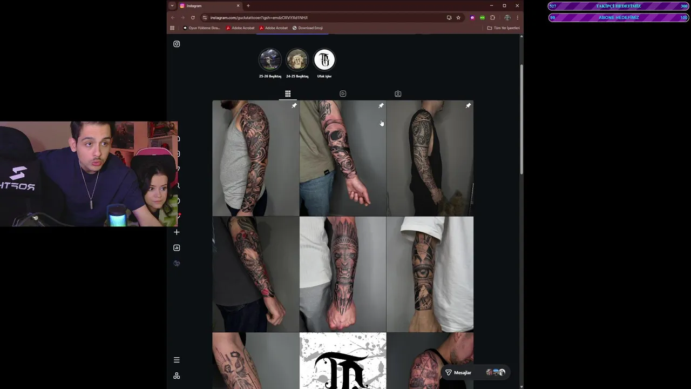Click the purple extension icon in toolbar
Image resolution: width=691 pixels, height=389 pixels.
472,18
